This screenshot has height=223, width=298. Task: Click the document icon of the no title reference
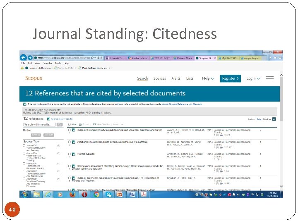point(74,154)
